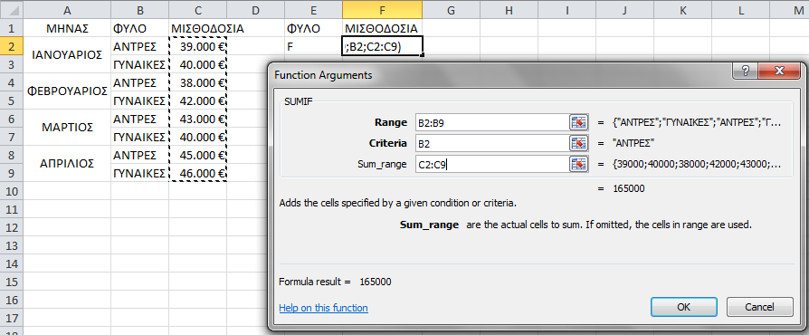Click the Function Arguments dialog title bar
Viewport: 809px width, 335px height.
(x=500, y=75)
